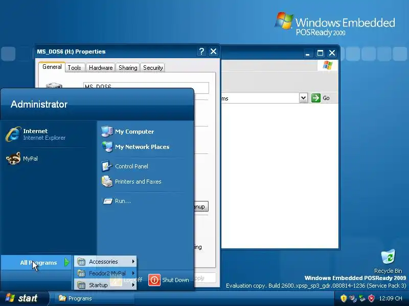The height and width of the screenshot is (306, 409).
Task: Click the Startup folder icon
Action: tap(81, 285)
